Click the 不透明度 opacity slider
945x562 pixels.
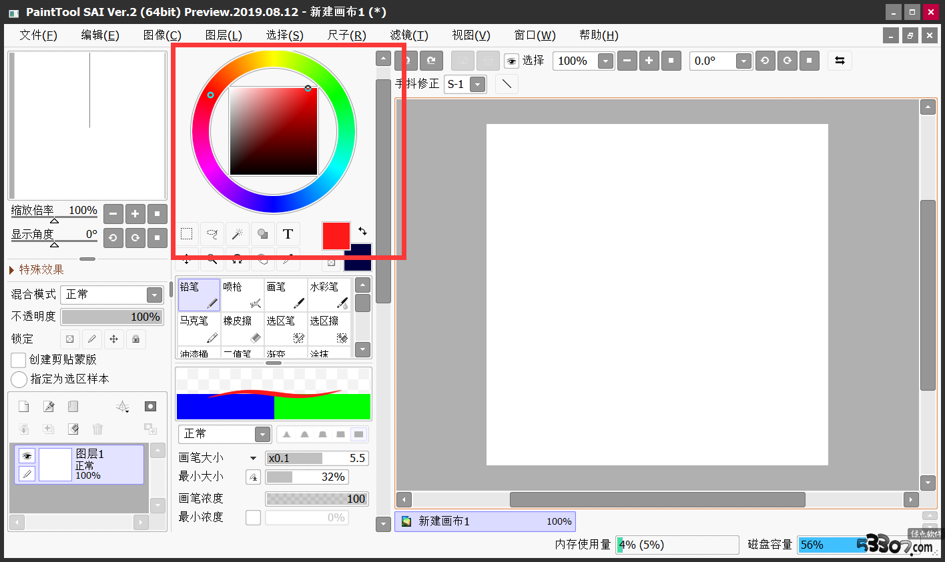(112, 317)
